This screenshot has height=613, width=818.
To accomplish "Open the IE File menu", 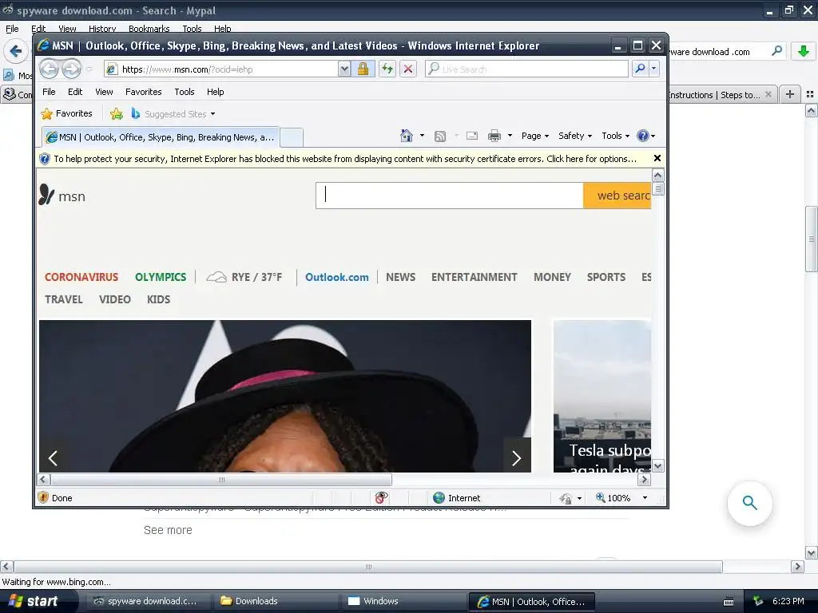I will pyautogui.click(x=49, y=92).
